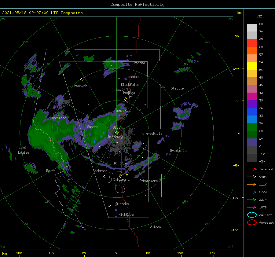Click the dBZ legend heading
Image resolution: width=275 pixels, height=257 pixels.
(x=259, y=16)
